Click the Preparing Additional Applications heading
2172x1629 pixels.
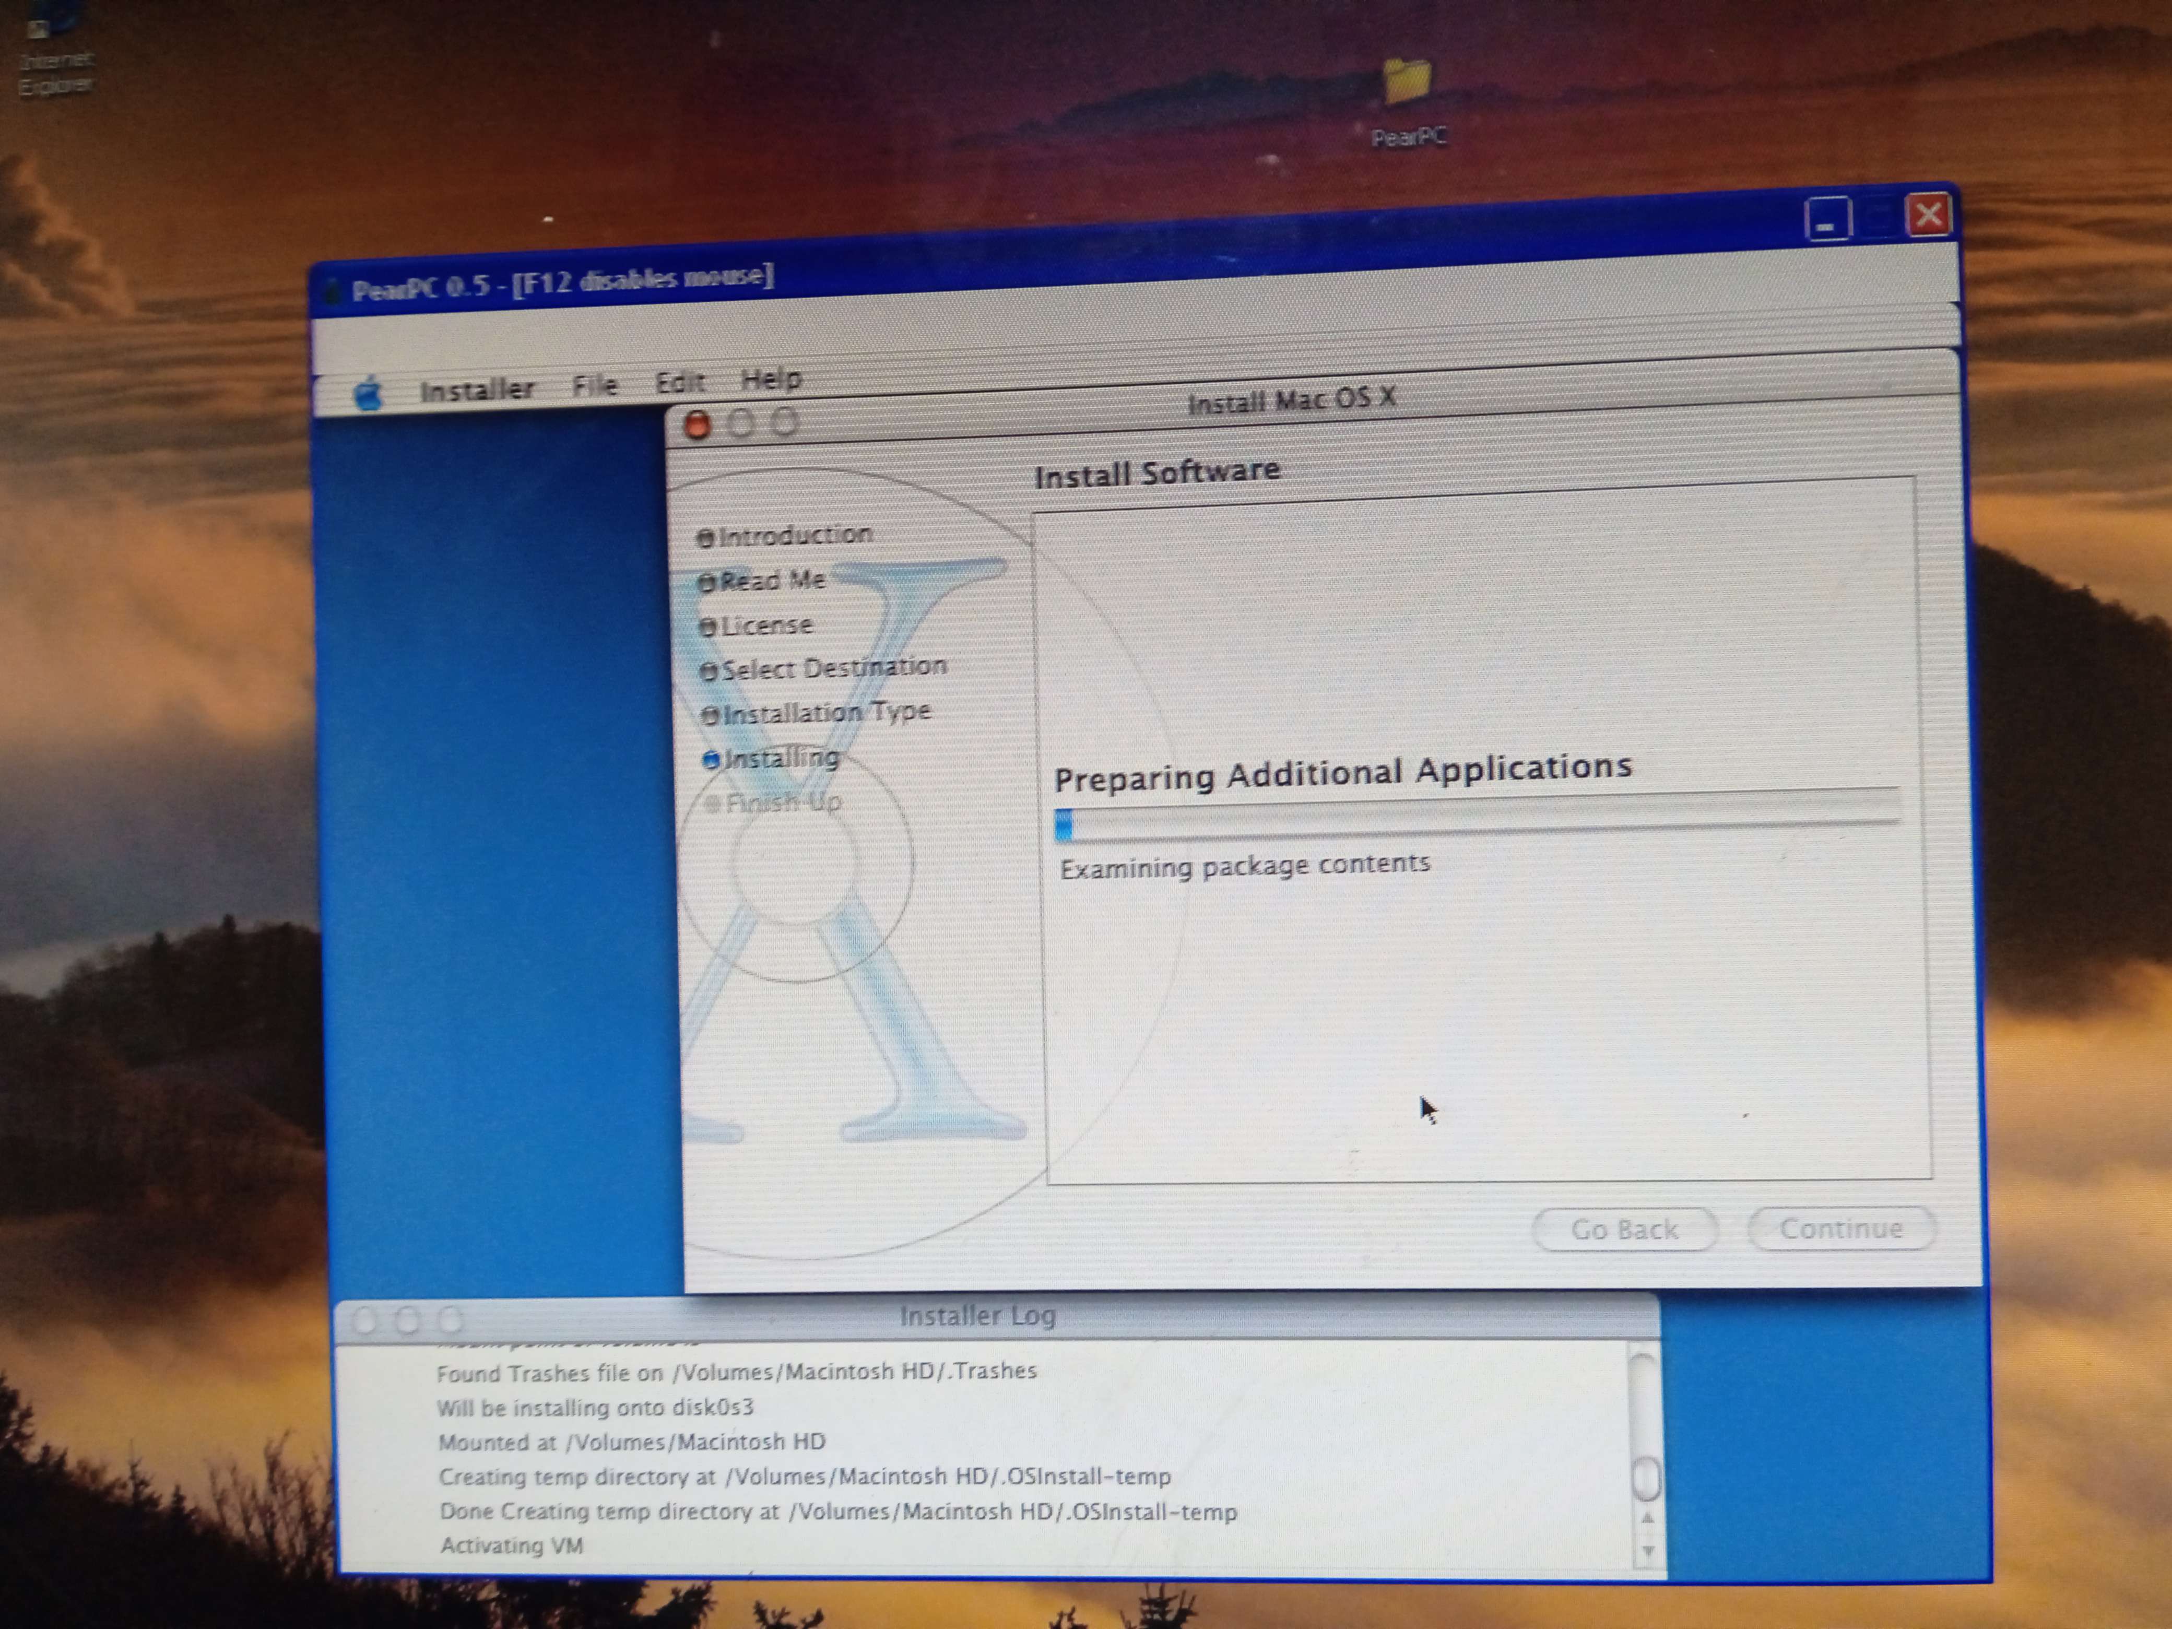[x=1343, y=772]
